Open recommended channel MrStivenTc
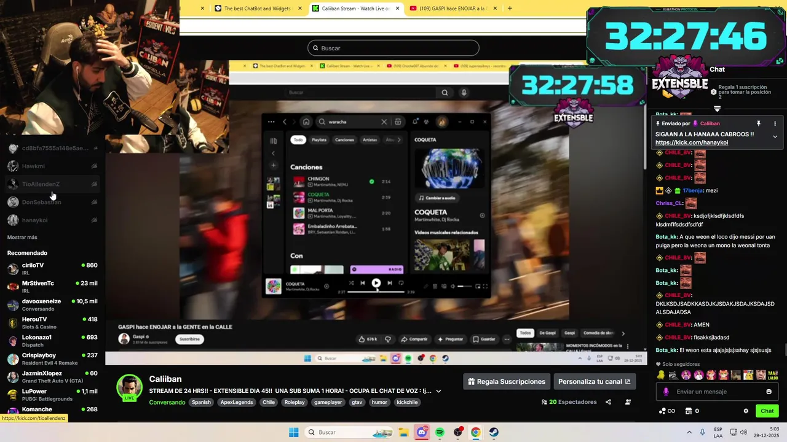787x442 pixels. (52, 287)
